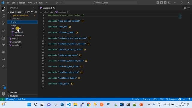This screenshot has height=108, width=192.
Task: Open the Accounts menu icon
Action: point(4,87)
